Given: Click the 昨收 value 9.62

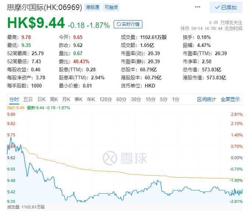Looking at the screenshot, I should coord(78,45).
